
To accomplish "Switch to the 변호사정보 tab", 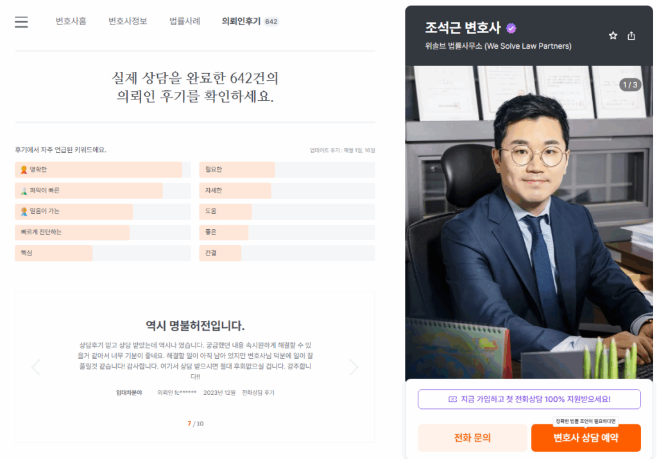I will coord(128,21).
